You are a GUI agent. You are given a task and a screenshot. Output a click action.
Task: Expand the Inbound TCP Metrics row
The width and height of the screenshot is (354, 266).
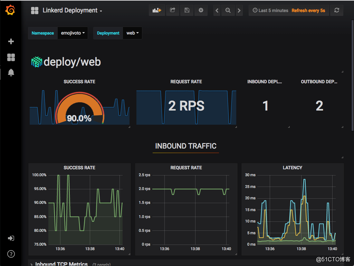61,264
